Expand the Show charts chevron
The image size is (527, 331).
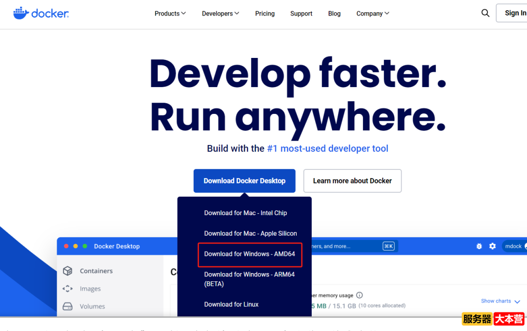517,301
